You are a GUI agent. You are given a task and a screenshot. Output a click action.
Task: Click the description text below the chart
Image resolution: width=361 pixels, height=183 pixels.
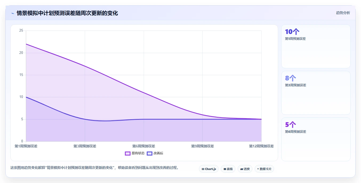click(x=94, y=168)
